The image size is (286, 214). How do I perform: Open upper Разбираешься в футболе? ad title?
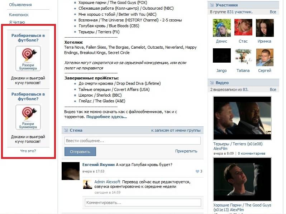(28, 38)
